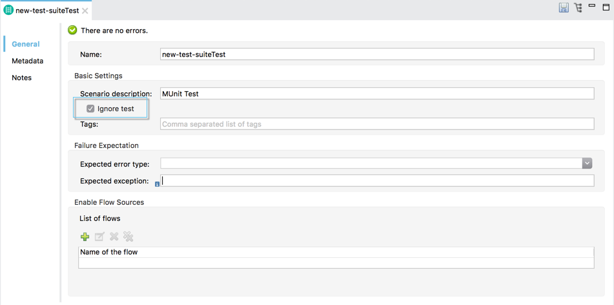Minimize the editor panel

pyautogui.click(x=591, y=6)
